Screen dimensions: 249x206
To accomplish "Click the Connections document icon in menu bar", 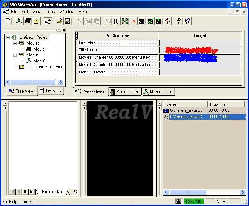I will [x=6, y=12].
